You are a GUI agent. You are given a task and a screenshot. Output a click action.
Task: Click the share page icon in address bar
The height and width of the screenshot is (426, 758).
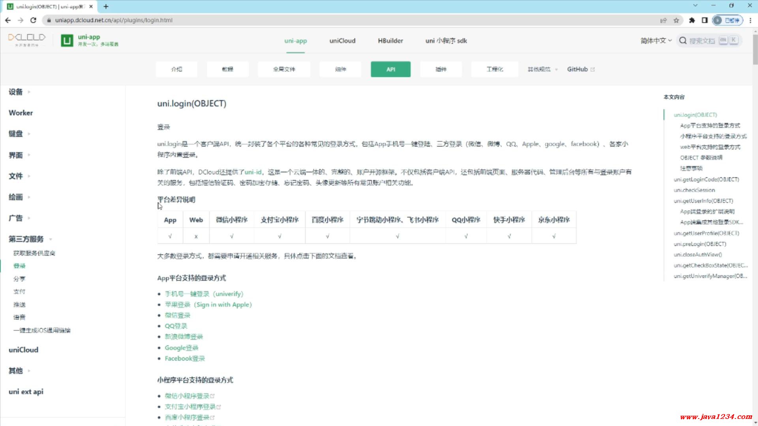664,20
